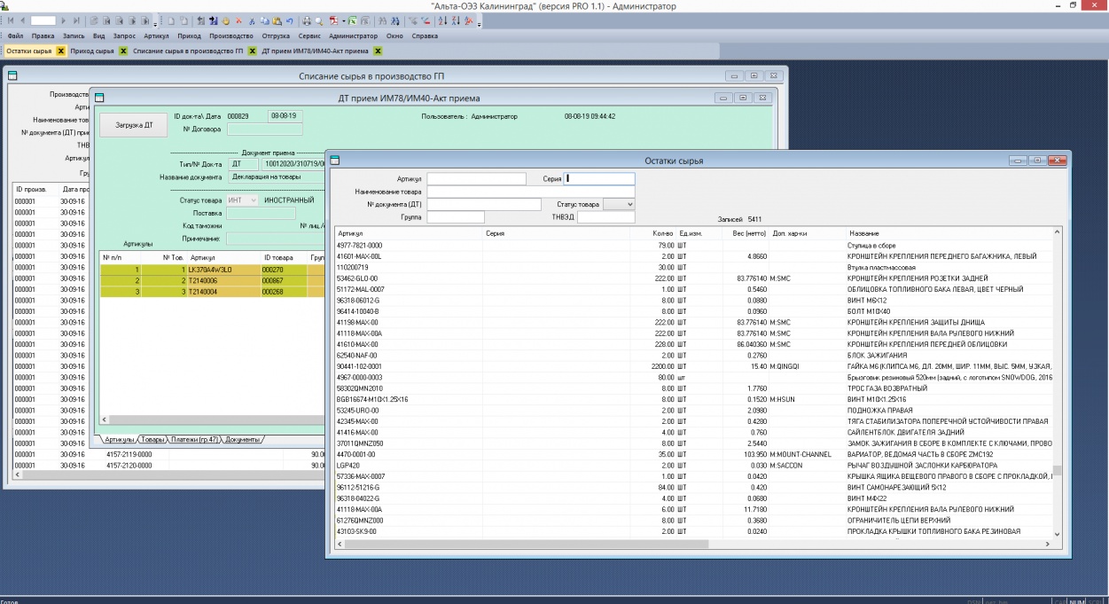Viewport: 1109px width, 604px height.
Task: Switch to the Платежи (гр.47) tab
Action: [193, 440]
